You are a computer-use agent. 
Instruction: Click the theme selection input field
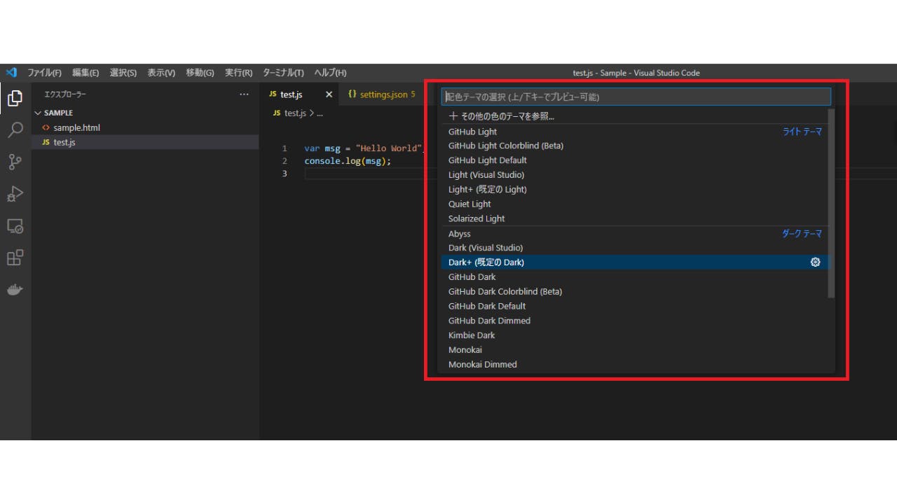pos(636,97)
